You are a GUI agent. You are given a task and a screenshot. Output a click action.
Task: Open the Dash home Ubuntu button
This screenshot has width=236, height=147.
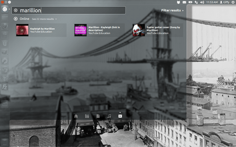[x=5, y=9]
